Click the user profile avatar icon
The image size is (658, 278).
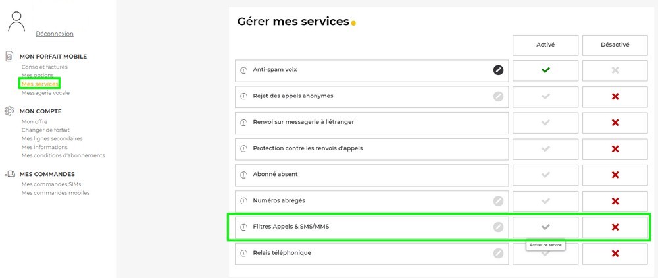click(17, 22)
